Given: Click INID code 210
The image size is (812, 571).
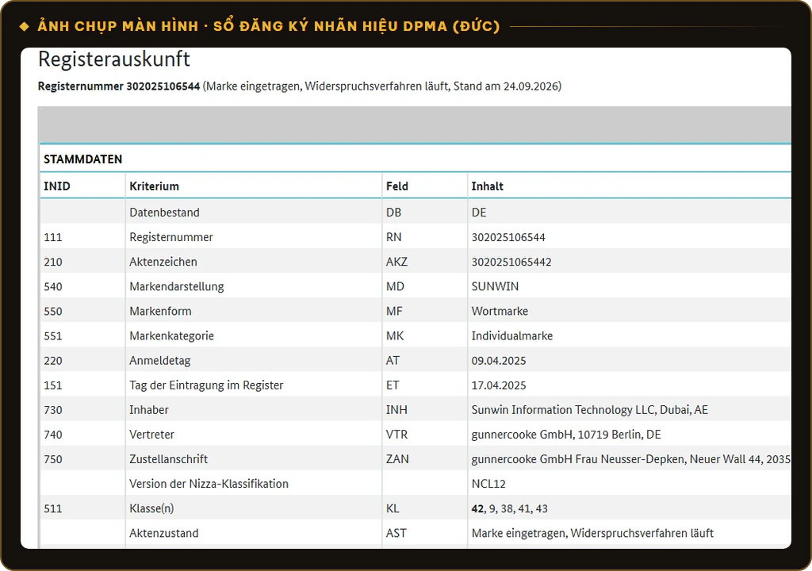Looking at the screenshot, I should pyautogui.click(x=53, y=262).
